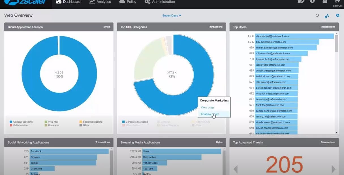Click the billy.butler@safemarch.com bar
This screenshot has height=175, width=344.
pyautogui.click(x=287, y=42)
